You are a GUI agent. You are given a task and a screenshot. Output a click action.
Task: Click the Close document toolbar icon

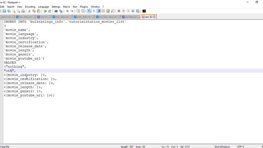pyautogui.click(x=14, y=11)
